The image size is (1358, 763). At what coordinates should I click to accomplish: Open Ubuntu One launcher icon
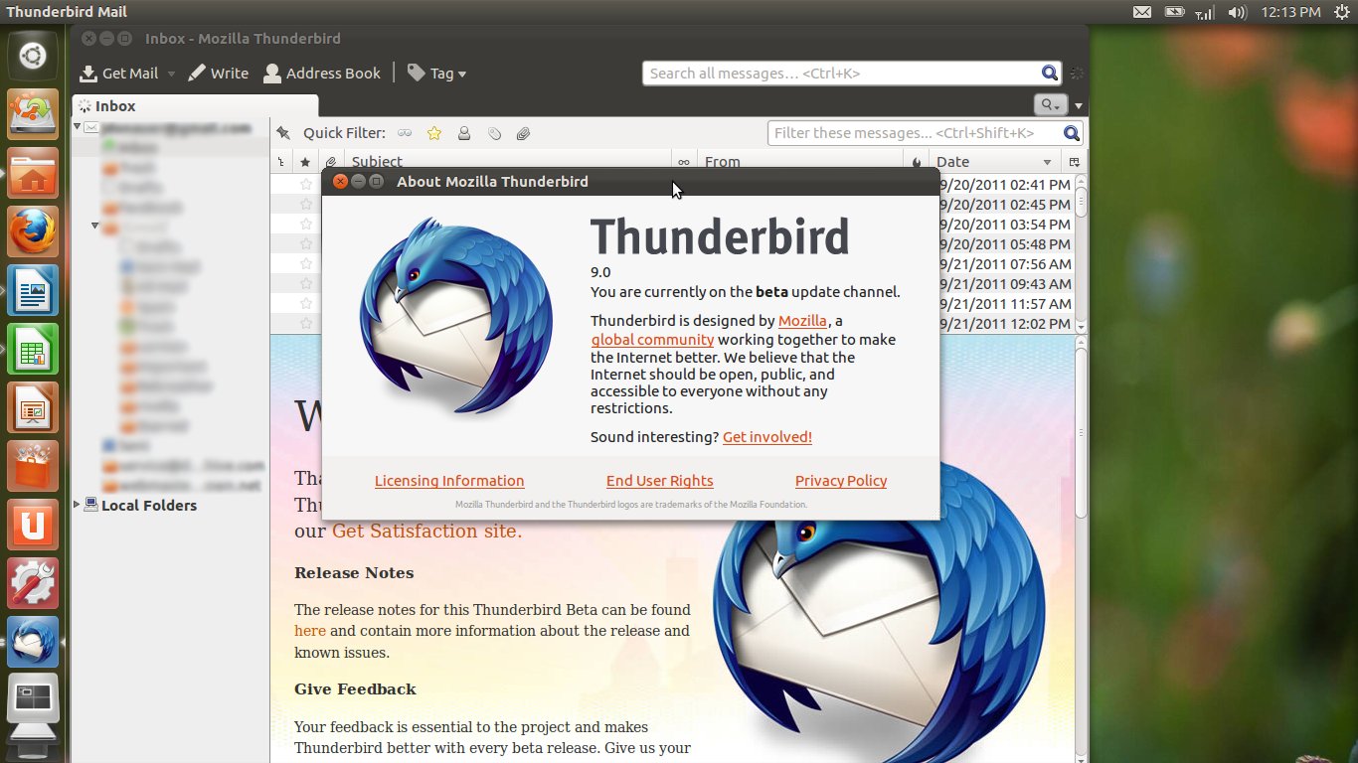[33, 526]
